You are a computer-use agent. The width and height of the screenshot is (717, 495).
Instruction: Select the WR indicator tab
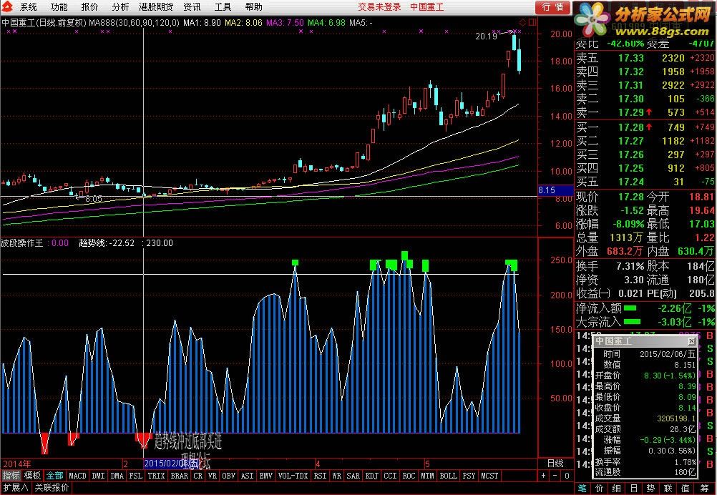tap(336, 476)
